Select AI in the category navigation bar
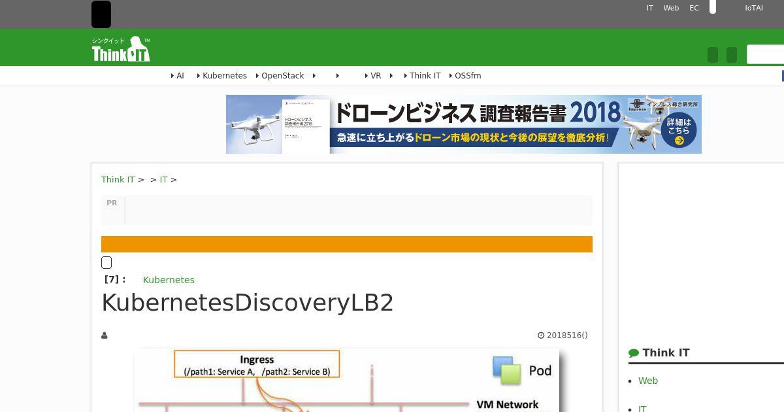This screenshot has height=412, width=784. pyautogui.click(x=180, y=76)
